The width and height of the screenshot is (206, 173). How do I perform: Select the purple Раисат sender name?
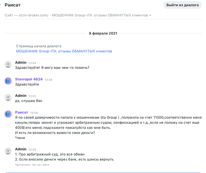[22, 112]
